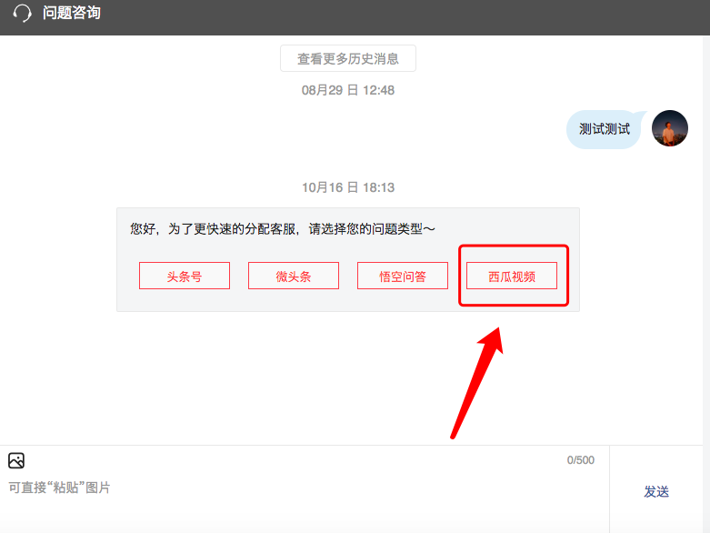Image resolution: width=710 pixels, height=533 pixels.
Task: Focus the message input box
Action: point(305,488)
